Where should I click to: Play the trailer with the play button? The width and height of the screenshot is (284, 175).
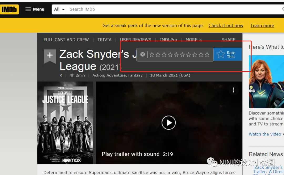point(169,123)
